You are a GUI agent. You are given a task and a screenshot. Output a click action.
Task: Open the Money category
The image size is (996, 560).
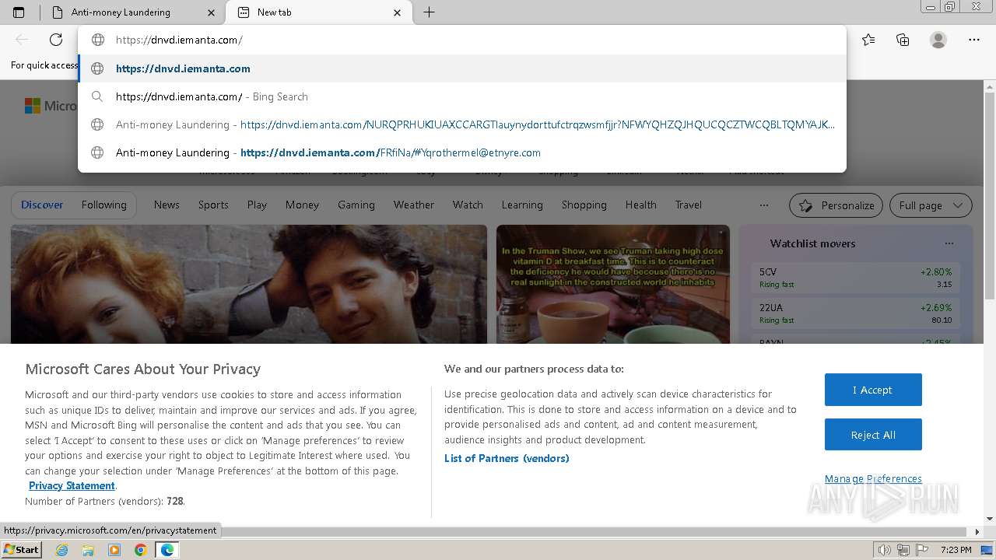302,205
